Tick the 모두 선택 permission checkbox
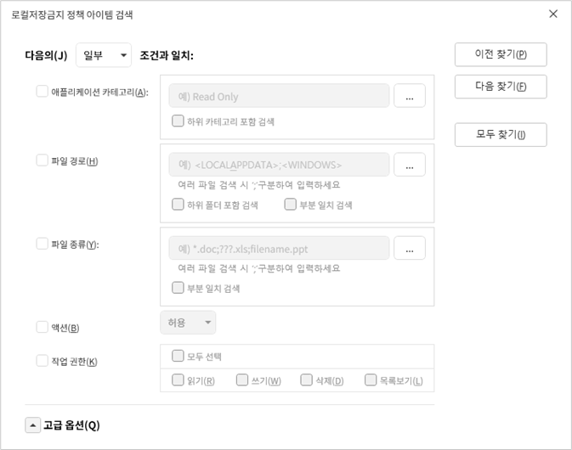572x450 pixels. point(178,356)
